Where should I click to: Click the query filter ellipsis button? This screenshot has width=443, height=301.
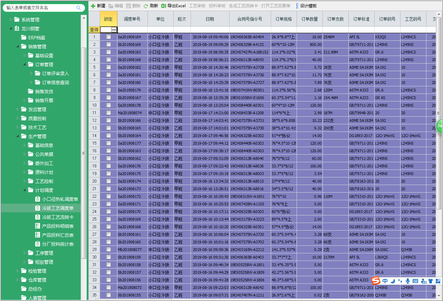pos(114,30)
